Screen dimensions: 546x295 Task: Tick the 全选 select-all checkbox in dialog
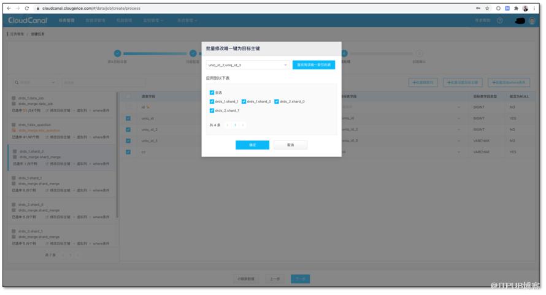click(x=212, y=93)
